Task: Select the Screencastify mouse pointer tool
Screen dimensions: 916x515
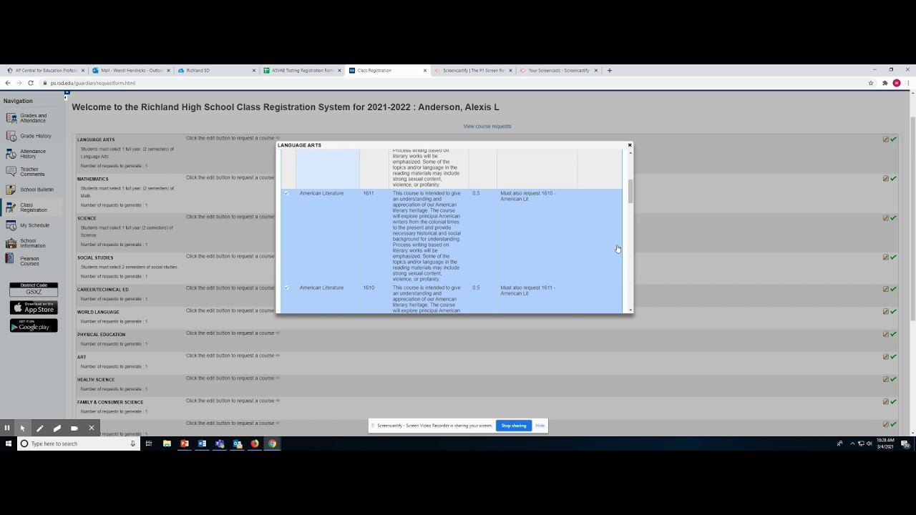Action: 23,428
